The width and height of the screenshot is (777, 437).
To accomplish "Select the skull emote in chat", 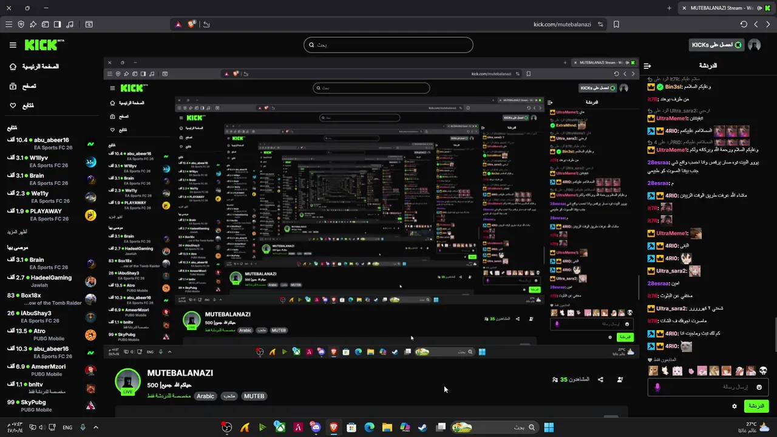I will point(764,371).
